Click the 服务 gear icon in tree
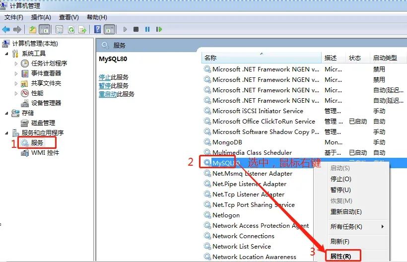Viewport: 407px width, 262px height. tap(25, 143)
